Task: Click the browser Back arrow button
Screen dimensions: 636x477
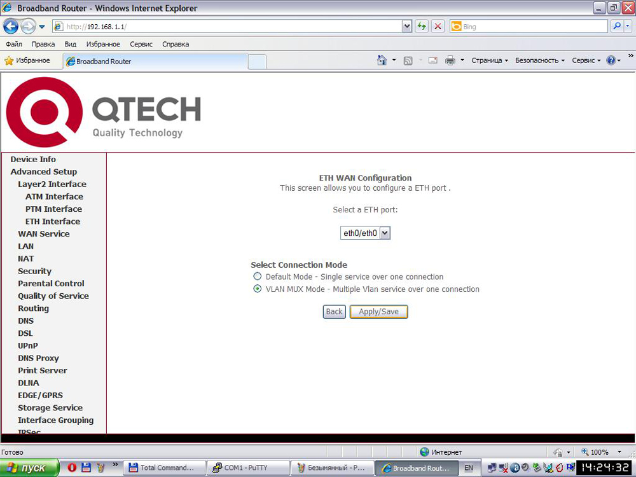Action: 11,27
